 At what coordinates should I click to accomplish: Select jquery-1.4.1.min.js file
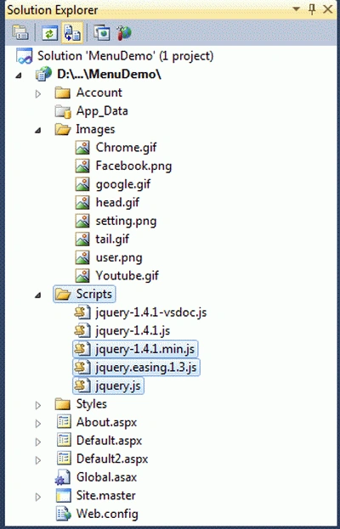pyautogui.click(x=135, y=349)
